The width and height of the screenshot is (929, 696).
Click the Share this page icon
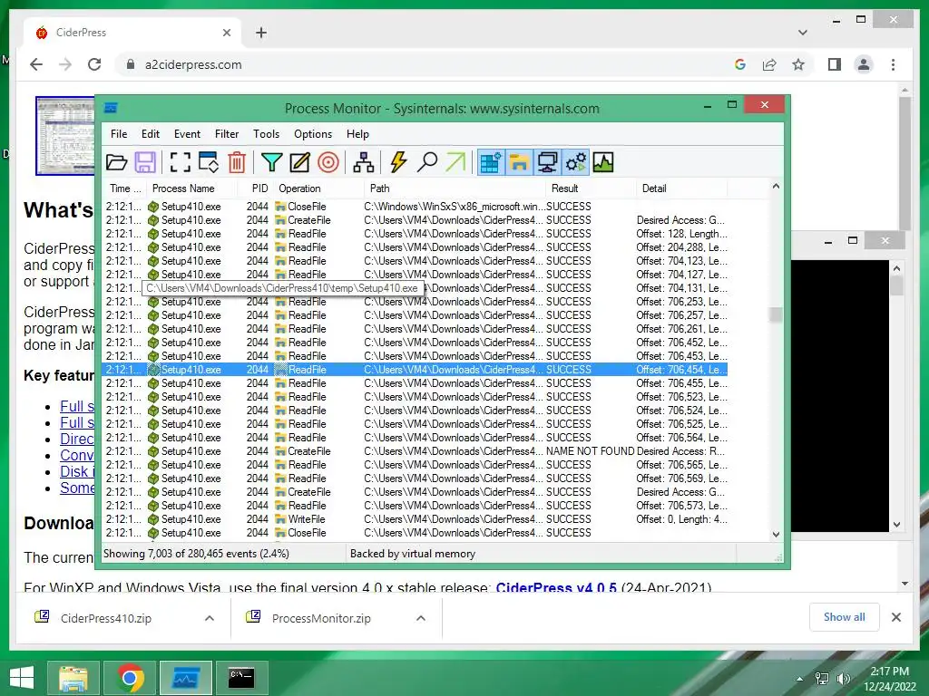769,64
